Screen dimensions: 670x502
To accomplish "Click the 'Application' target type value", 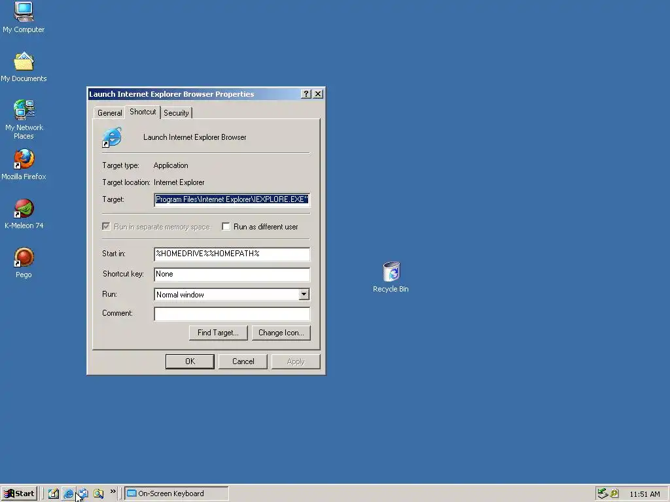I will point(171,165).
